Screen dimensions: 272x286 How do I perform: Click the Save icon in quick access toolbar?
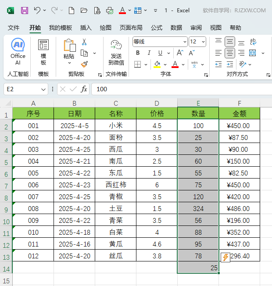coord(25,11)
